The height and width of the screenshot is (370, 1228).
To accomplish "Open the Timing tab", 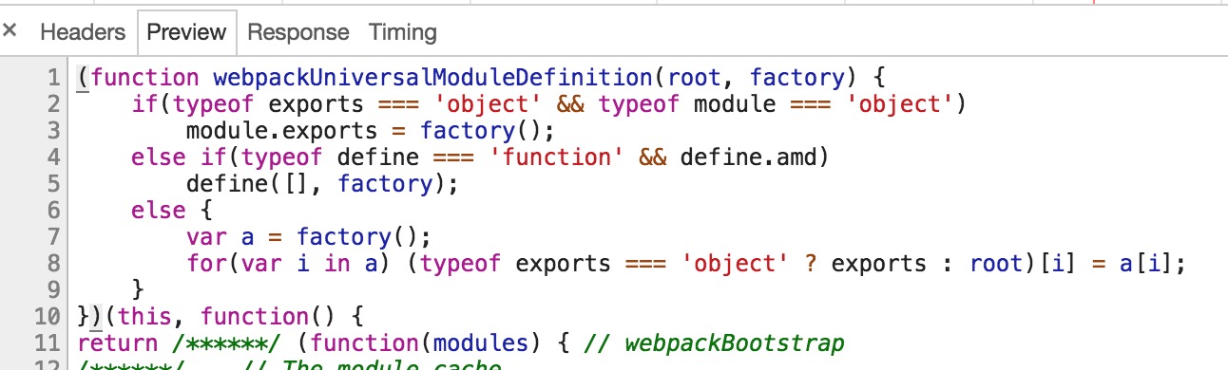I will coord(403,32).
